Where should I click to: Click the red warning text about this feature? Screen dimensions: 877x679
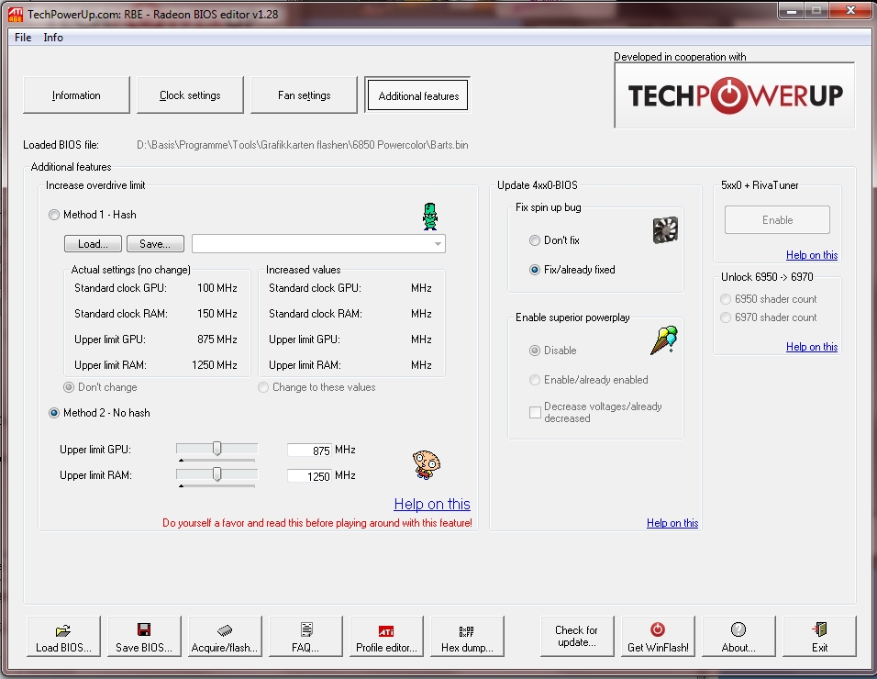[317, 523]
